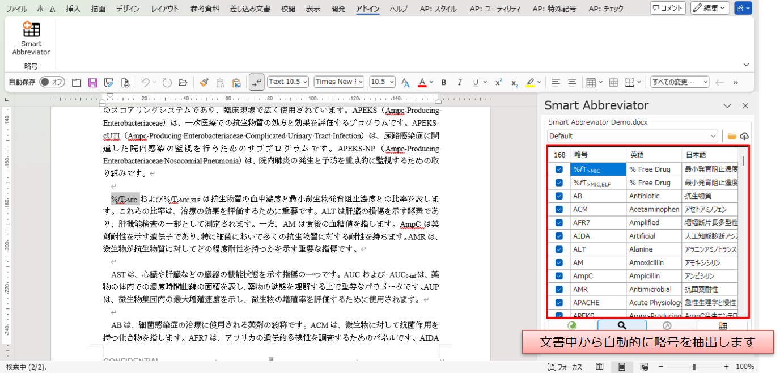Select the ACM abbreviation cell
The image size is (780, 373).
(597, 209)
